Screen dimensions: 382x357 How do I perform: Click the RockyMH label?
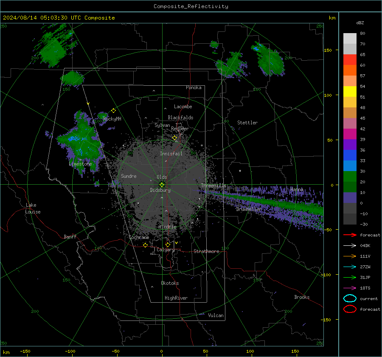[112, 119]
